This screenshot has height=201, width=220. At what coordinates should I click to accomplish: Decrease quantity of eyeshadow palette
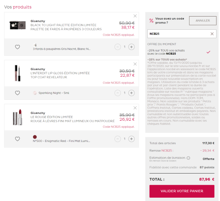tap(118, 47)
